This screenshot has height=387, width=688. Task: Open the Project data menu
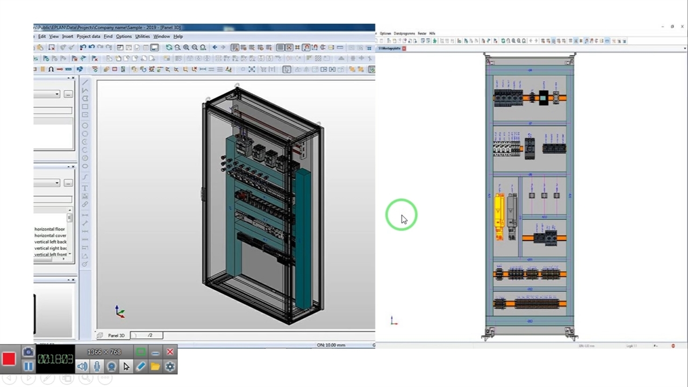click(88, 37)
